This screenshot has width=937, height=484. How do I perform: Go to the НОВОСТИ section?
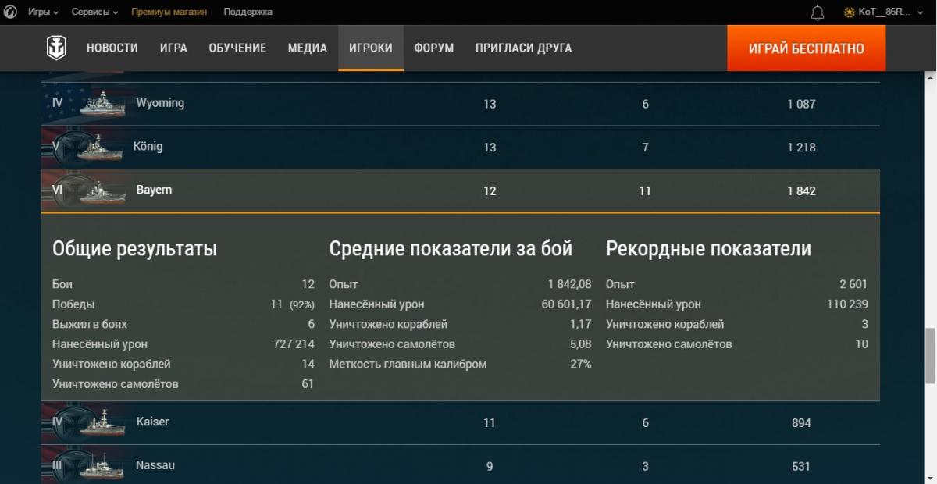tap(112, 48)
